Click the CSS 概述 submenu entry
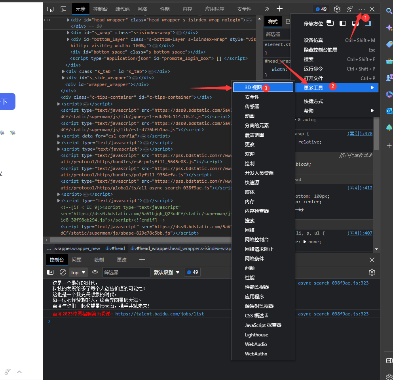The image size is (393, 380). pos(263,316)
